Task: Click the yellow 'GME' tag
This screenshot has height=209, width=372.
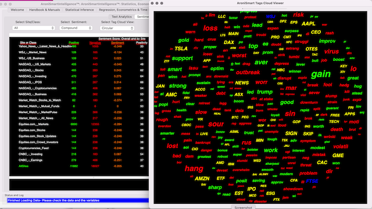Action: 338,156
